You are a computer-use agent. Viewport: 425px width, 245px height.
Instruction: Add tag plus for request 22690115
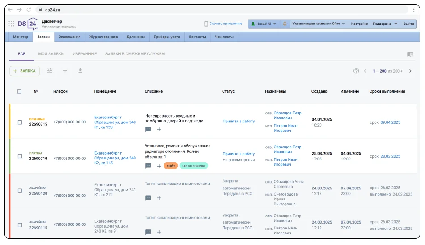159,232
